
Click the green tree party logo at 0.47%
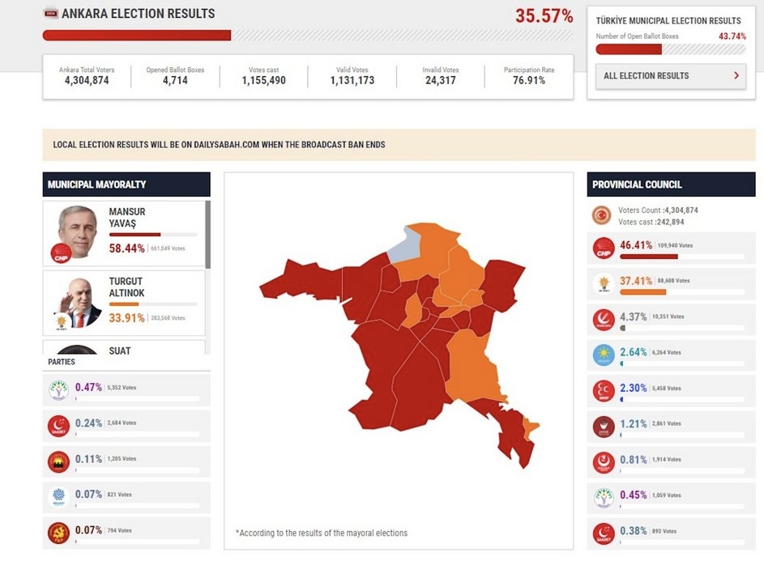pyautogui.click(x=58, y=390)
